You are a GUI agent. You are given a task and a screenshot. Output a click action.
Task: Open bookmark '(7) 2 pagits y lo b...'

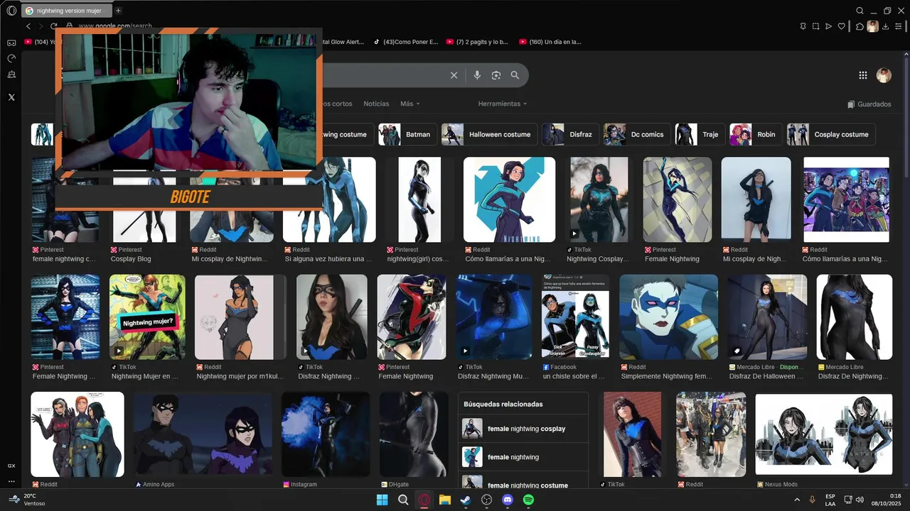click(477, 42)
